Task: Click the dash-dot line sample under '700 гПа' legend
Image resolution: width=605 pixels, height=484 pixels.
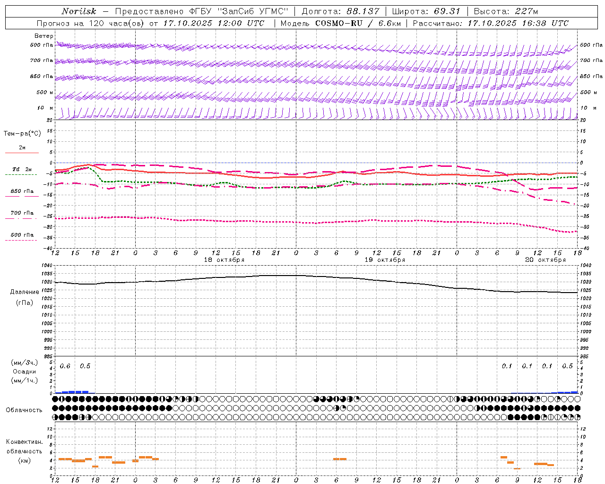Action: pyautogui.click(x=21, y=218)
